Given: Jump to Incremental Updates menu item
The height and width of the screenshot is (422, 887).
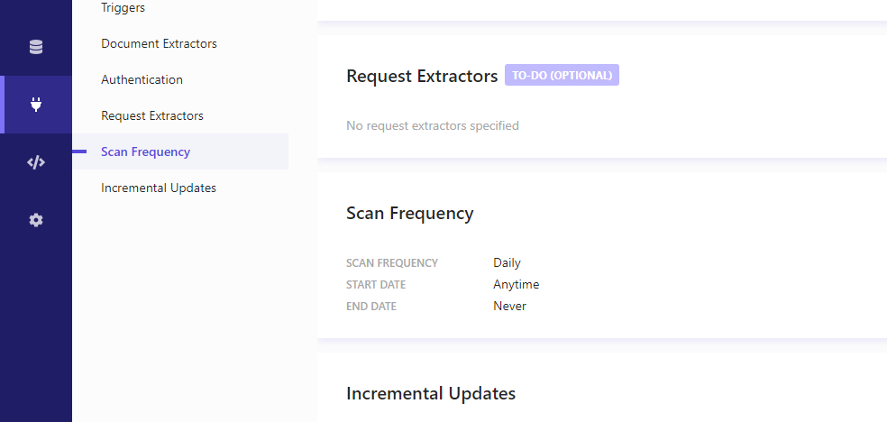Looking at the screenshot, I should pyautogui.click(x=159, y=188).
